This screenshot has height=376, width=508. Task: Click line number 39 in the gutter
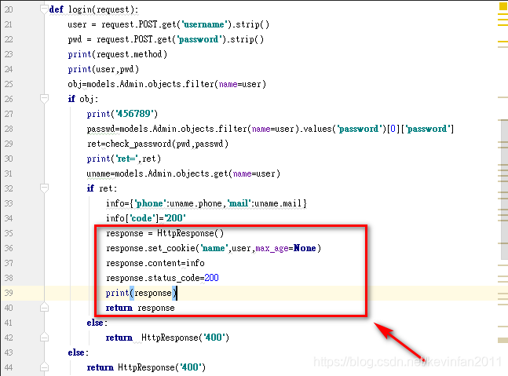(x=9, y=293)
